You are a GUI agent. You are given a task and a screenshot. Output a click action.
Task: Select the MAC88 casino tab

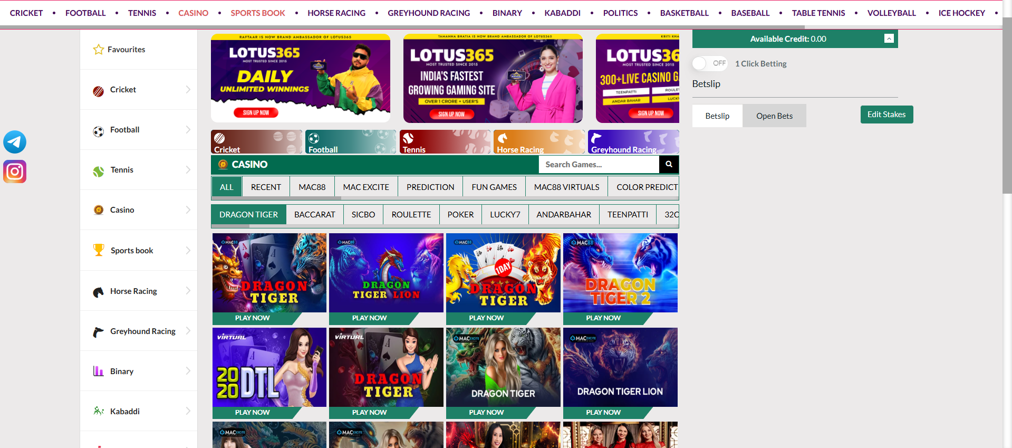coord(312,187)
